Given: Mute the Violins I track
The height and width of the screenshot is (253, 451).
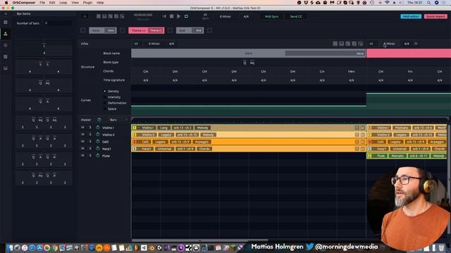Looking at the screenshot, I should point(83,127).
